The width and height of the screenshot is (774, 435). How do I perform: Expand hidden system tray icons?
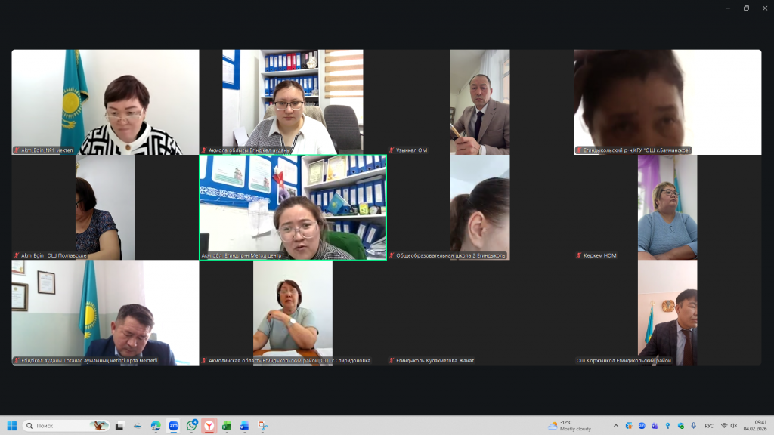coord(615,426)
